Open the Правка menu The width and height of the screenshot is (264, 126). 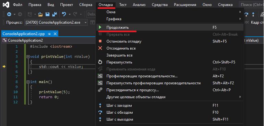click(x=35, y=5)
